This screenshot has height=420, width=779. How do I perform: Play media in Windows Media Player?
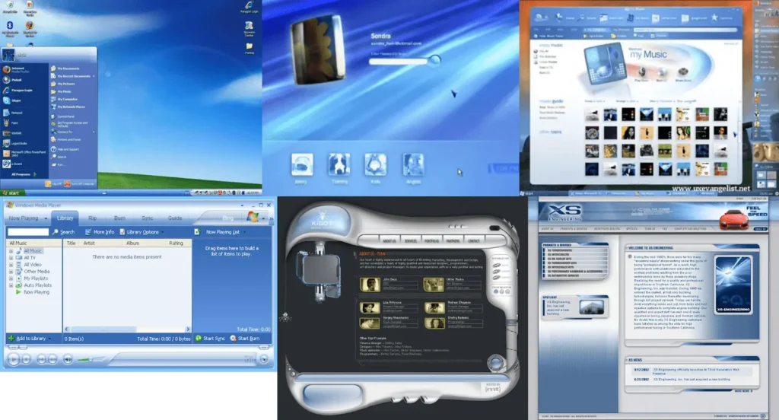[x=14, y=359]
